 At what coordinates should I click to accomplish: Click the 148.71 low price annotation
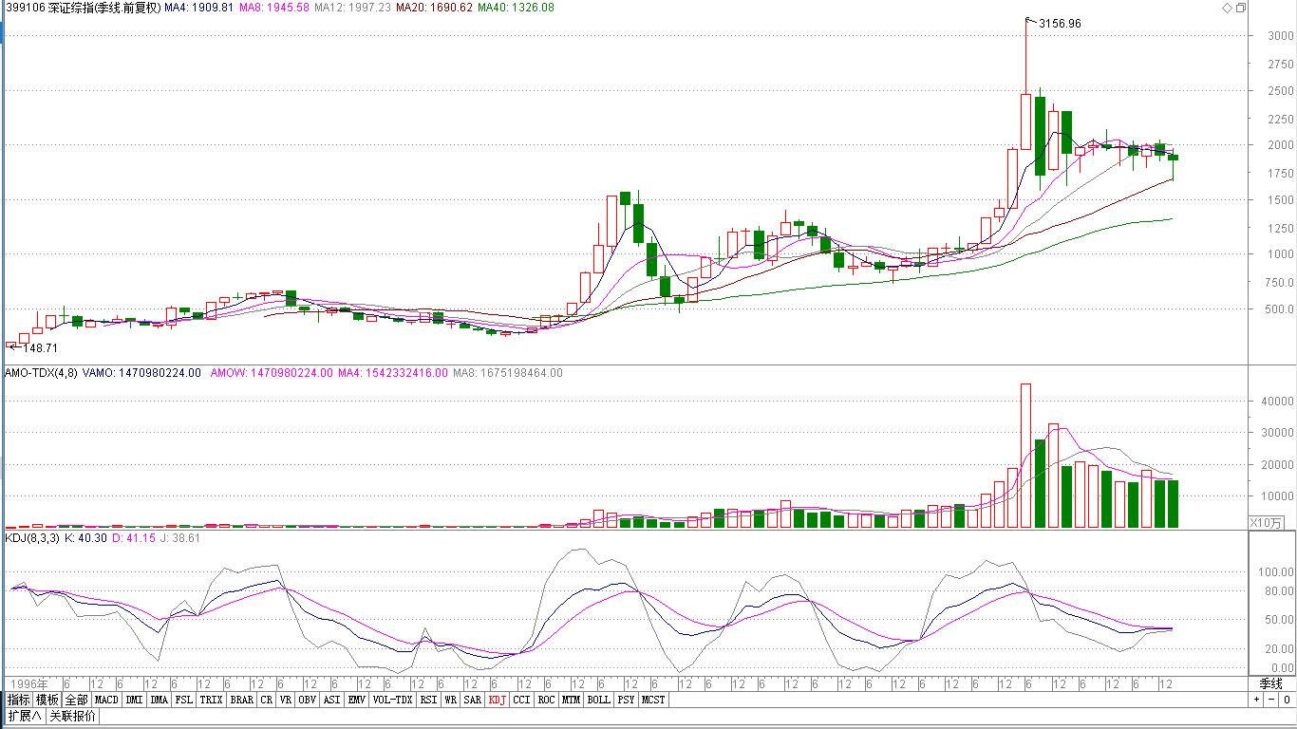38,348
